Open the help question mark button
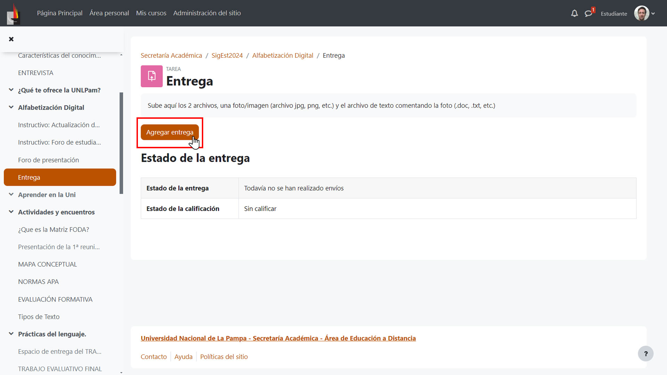667x375 pixels. point(645,353)
